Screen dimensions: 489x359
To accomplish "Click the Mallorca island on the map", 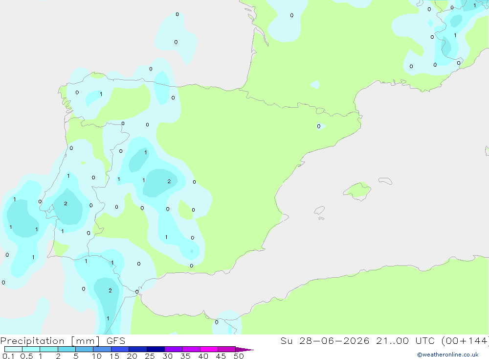I will [x=357, y=191].
